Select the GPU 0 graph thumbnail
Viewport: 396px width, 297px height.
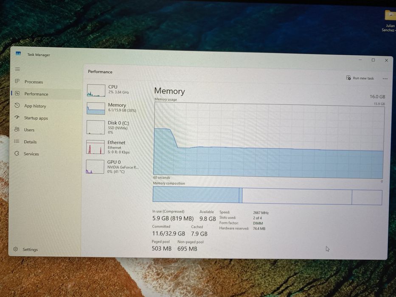click(95, 166)
